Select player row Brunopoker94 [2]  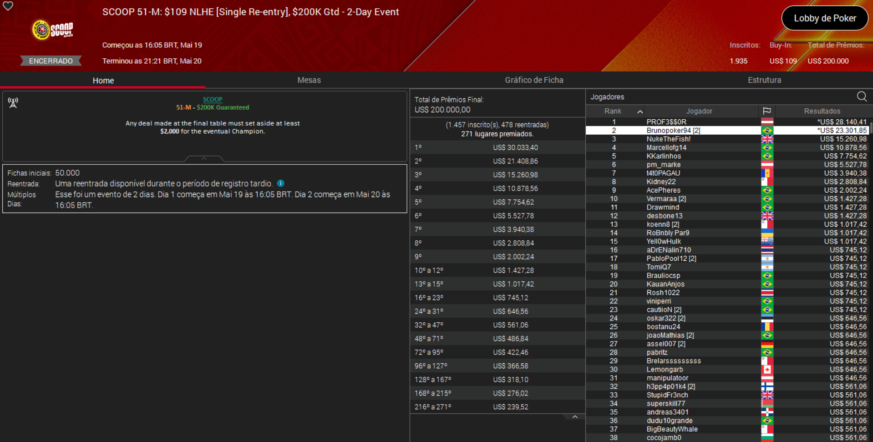click(727, 131)
